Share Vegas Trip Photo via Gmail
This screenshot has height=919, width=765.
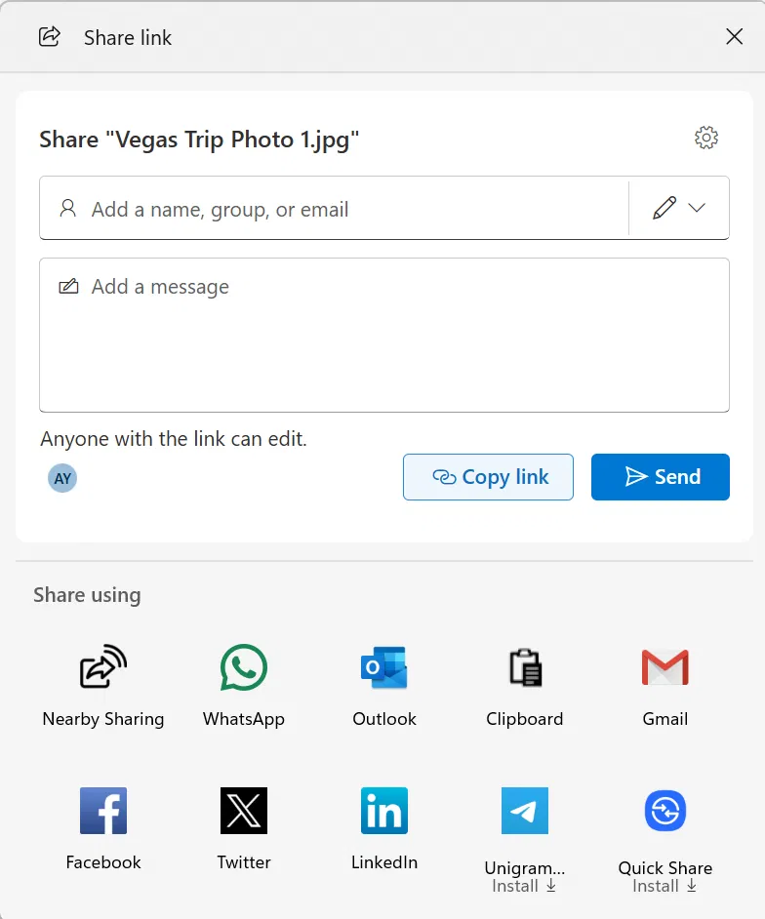tap(664, 683)
